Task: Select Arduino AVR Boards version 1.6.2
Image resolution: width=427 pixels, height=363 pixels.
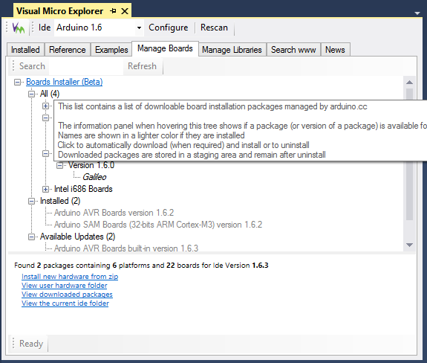Action: (x=114, y=213)
